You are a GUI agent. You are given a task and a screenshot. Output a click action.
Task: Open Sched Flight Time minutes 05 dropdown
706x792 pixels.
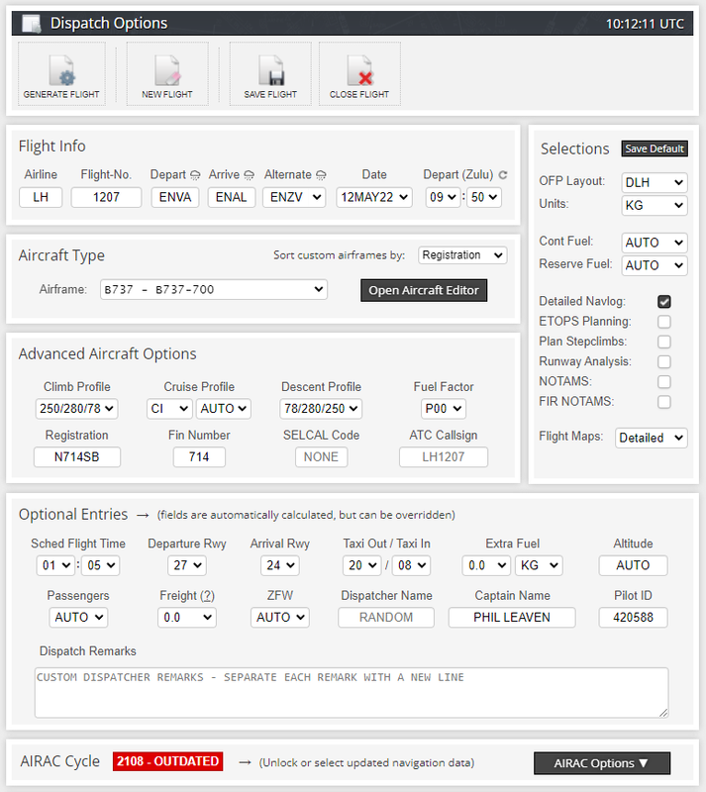(x=101, y=565)
